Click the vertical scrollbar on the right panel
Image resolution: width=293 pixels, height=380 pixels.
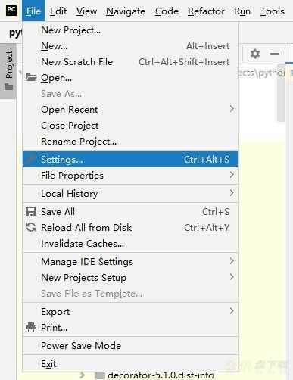pyautogui.click(x=281, y=96)
